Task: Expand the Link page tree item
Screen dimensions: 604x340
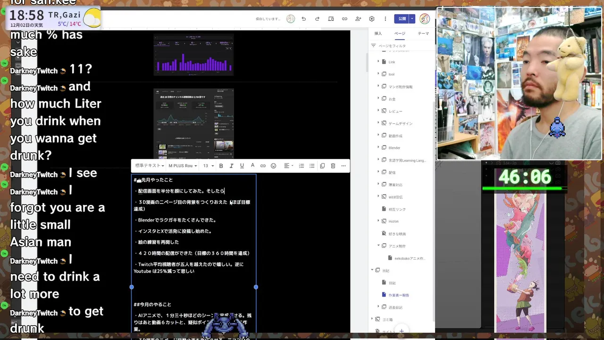Action: coord(378,62)
